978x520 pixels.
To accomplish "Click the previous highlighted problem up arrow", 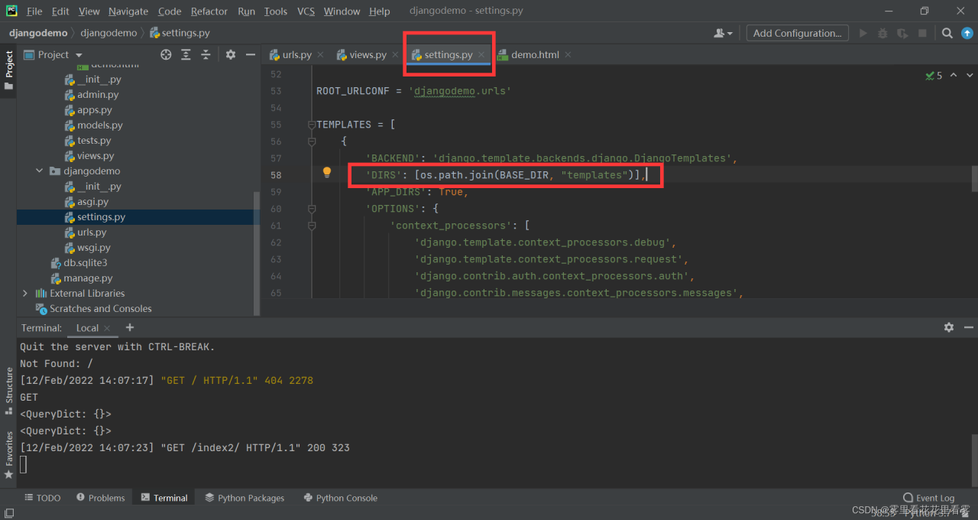I will 954,76.
